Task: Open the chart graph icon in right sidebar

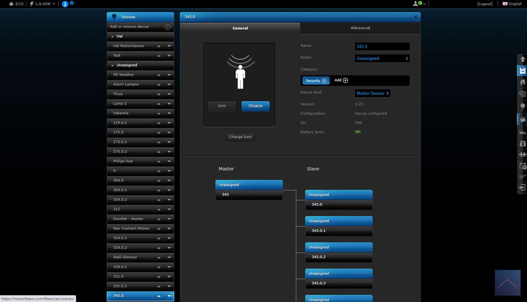Action: pyautogui.click(x=522, y=132)
